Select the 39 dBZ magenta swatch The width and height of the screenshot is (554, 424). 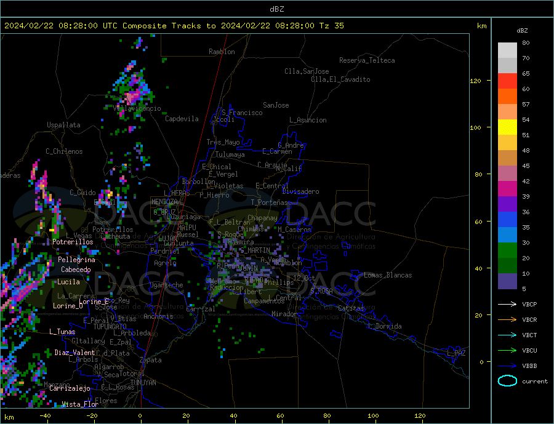tap(507, 189)
